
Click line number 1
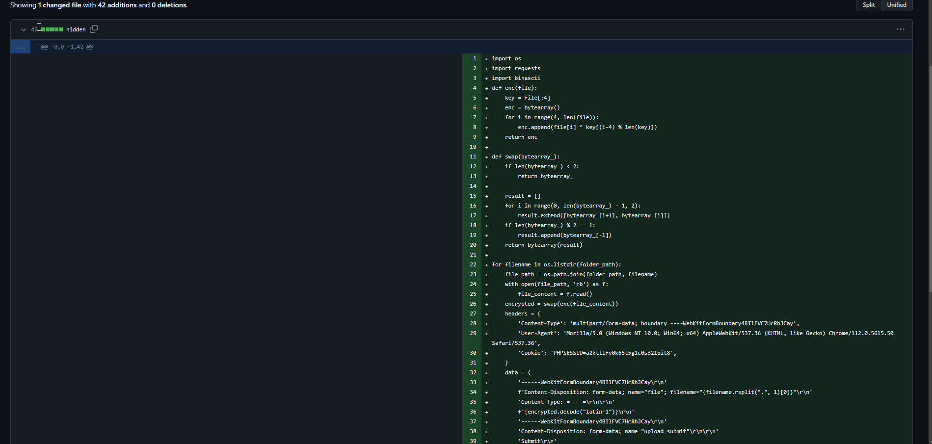click(x=472, y=58)
